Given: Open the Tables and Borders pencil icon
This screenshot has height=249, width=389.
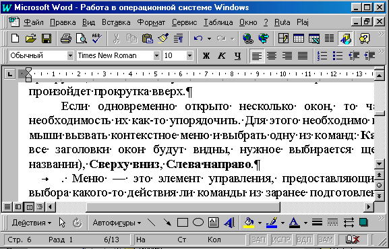Looking at the screenshot, I should tap(283, 38).
